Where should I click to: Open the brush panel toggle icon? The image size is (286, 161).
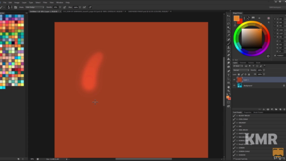(16, 7)
